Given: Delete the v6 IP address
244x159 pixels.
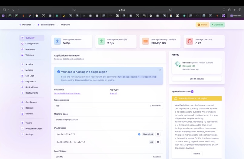Looking at the screenshot, I should 158,142.
